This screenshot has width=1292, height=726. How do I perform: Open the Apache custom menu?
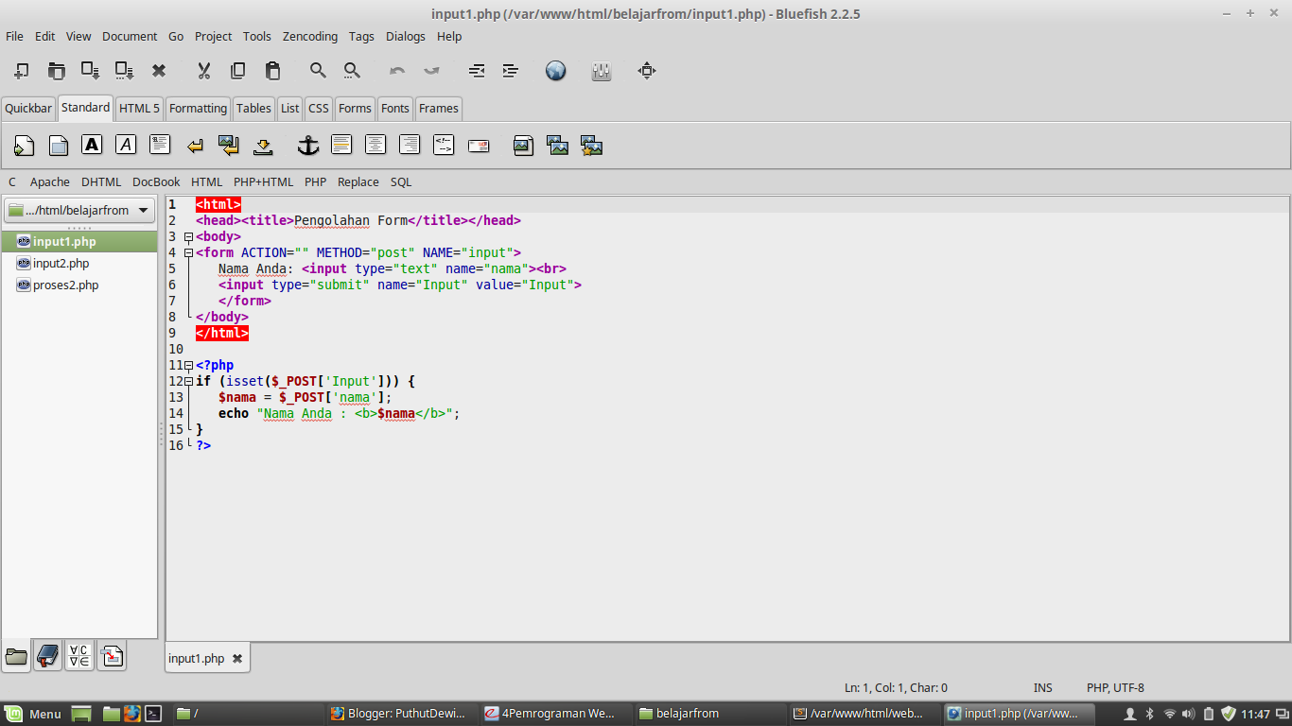tap(50, 181)
